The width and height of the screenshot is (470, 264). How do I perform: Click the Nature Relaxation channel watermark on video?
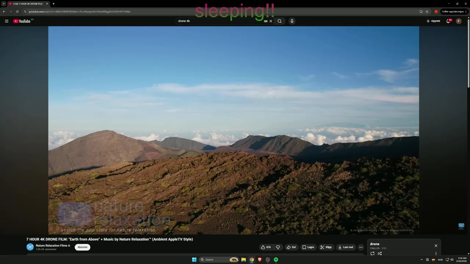[461, 226]
